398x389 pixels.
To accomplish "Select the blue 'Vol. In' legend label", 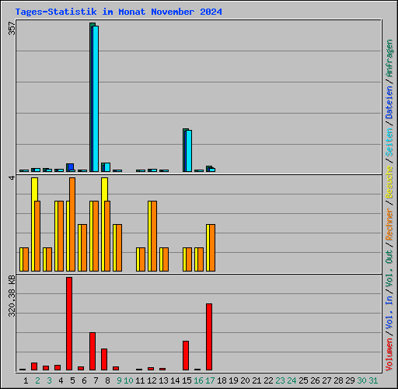I will tap(389, 312).
